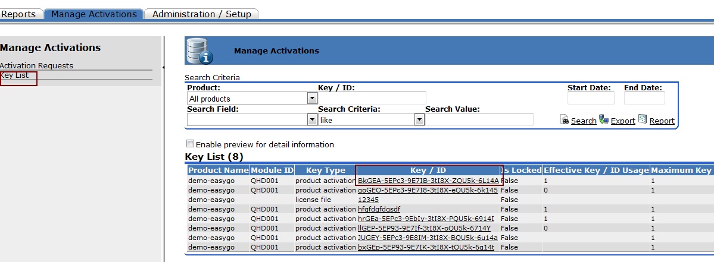Click the Manage Activations database icon
The width and height of the screenshot is (714, 262).
pyautogui.click(x=199, y=51)
